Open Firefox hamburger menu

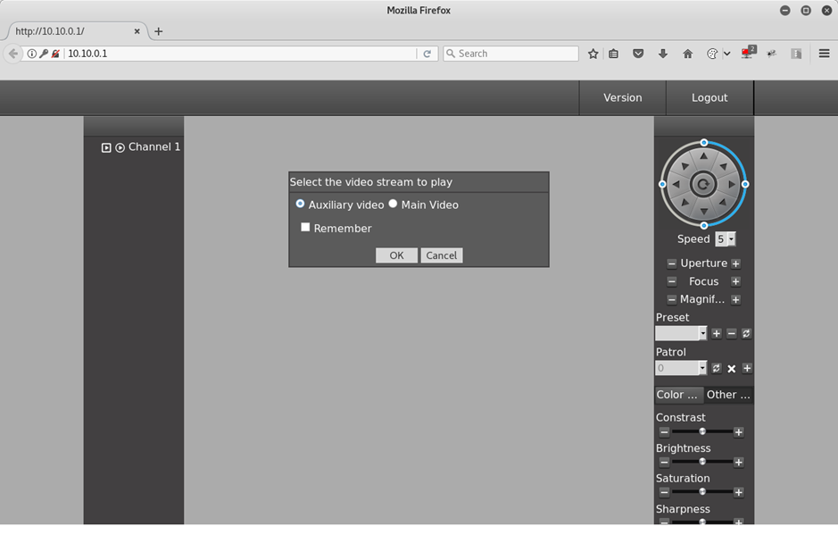824,54
